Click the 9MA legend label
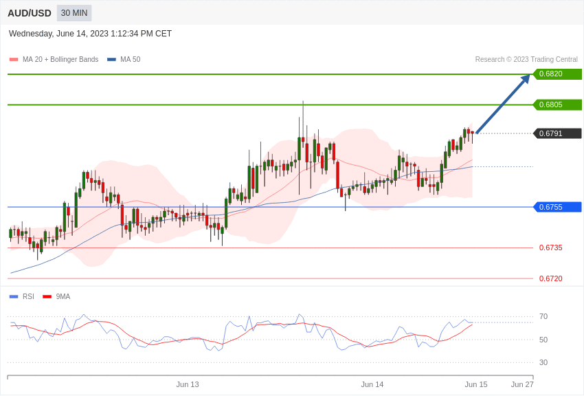The height and width of the screenshot is (396, 584). point(63,296)
